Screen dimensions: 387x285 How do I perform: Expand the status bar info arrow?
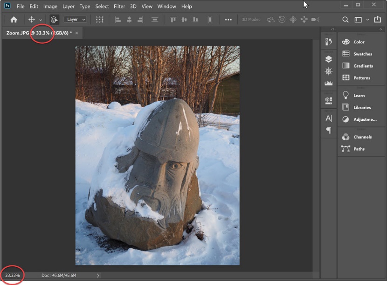(98, 275)
